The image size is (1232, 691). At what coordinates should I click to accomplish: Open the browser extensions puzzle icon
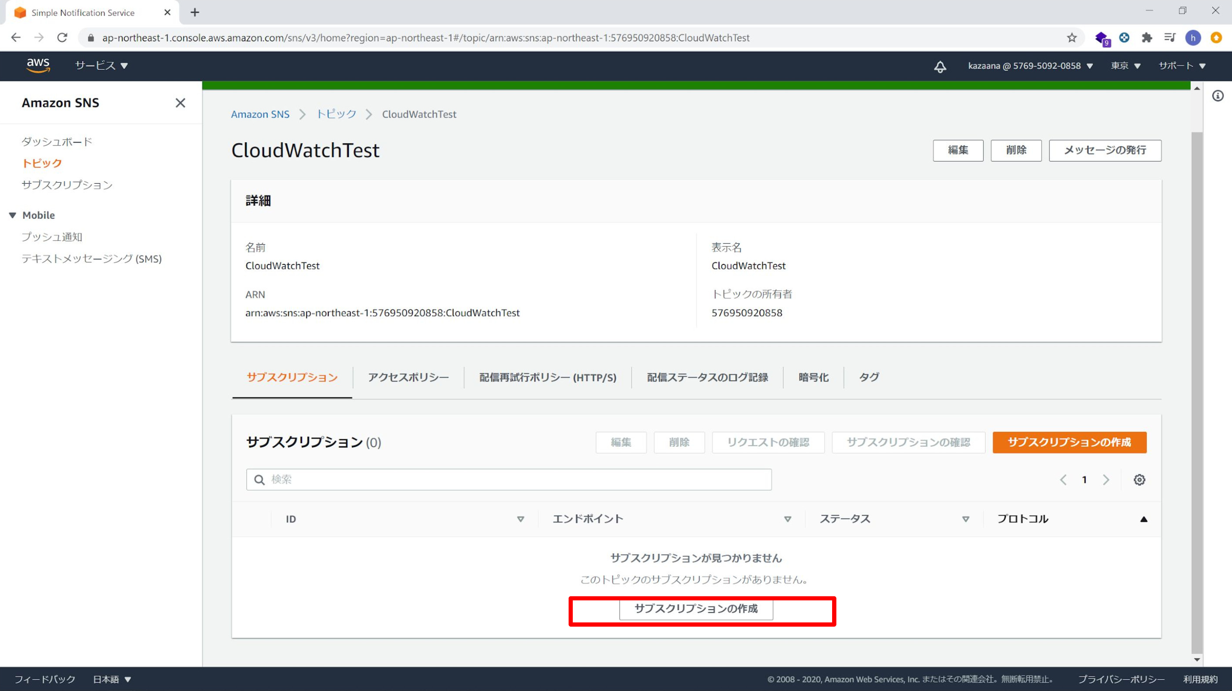(x=1146, y=38)
